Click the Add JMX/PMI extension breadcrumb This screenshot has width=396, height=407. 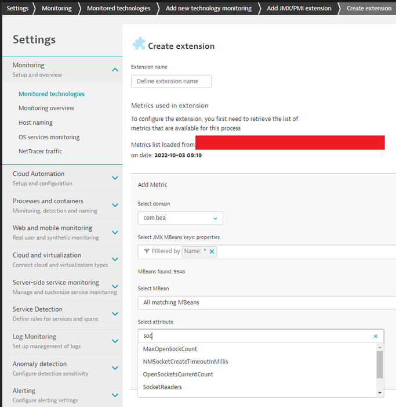(299, 8)
